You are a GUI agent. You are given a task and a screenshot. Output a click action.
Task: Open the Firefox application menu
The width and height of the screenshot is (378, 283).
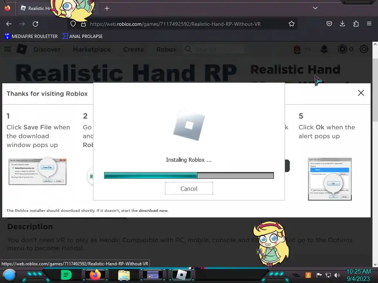(x=369, y=24)
